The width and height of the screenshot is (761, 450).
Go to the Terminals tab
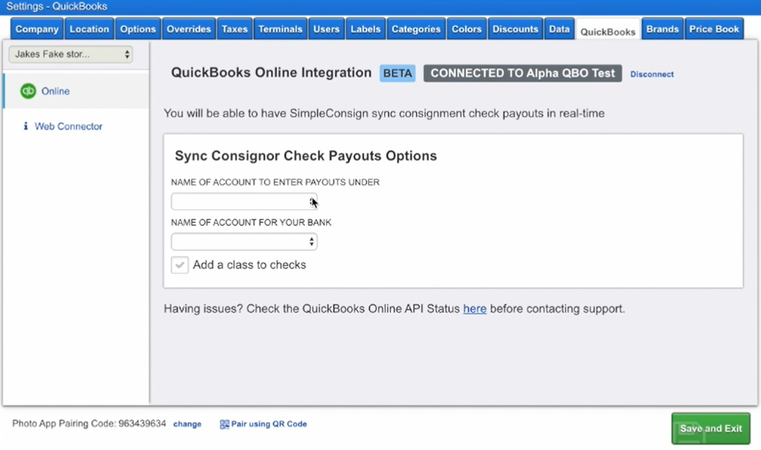pyautogui.click(x=280, y=29)
